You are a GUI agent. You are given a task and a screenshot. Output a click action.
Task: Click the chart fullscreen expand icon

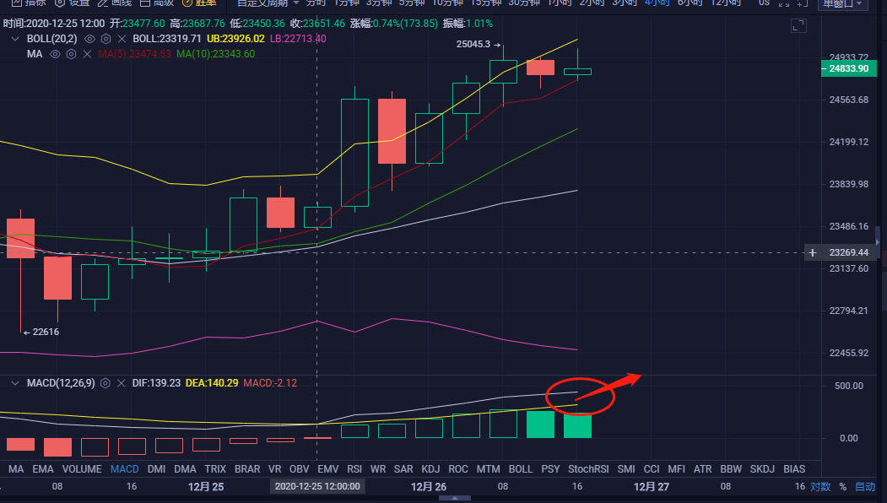(798, 26)
